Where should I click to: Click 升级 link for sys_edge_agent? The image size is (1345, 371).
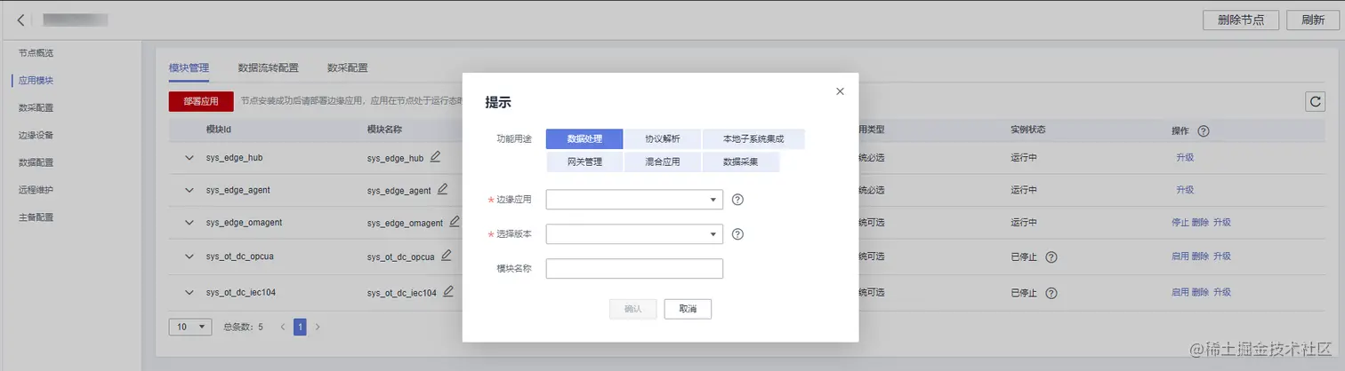pos(1185,190)
